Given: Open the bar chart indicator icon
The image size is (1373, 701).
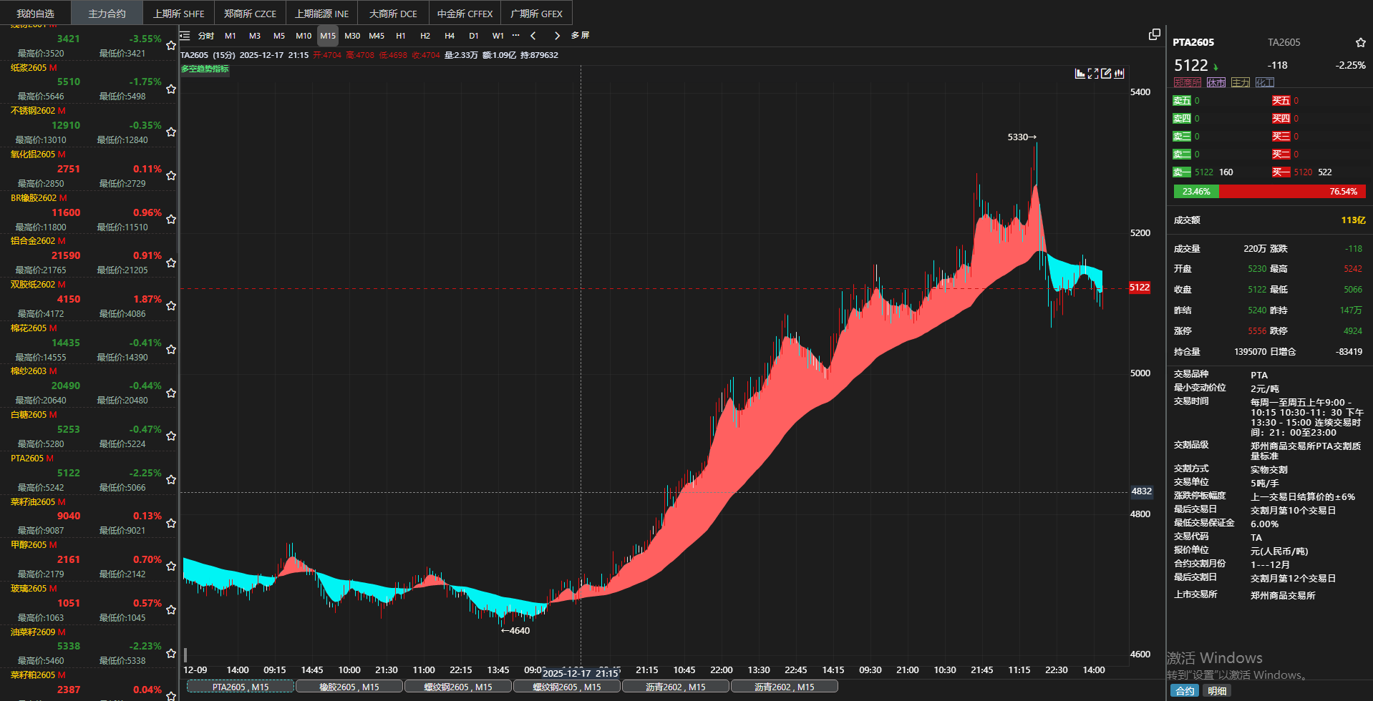Looking at the screenshot, I should coord(1080,73).
